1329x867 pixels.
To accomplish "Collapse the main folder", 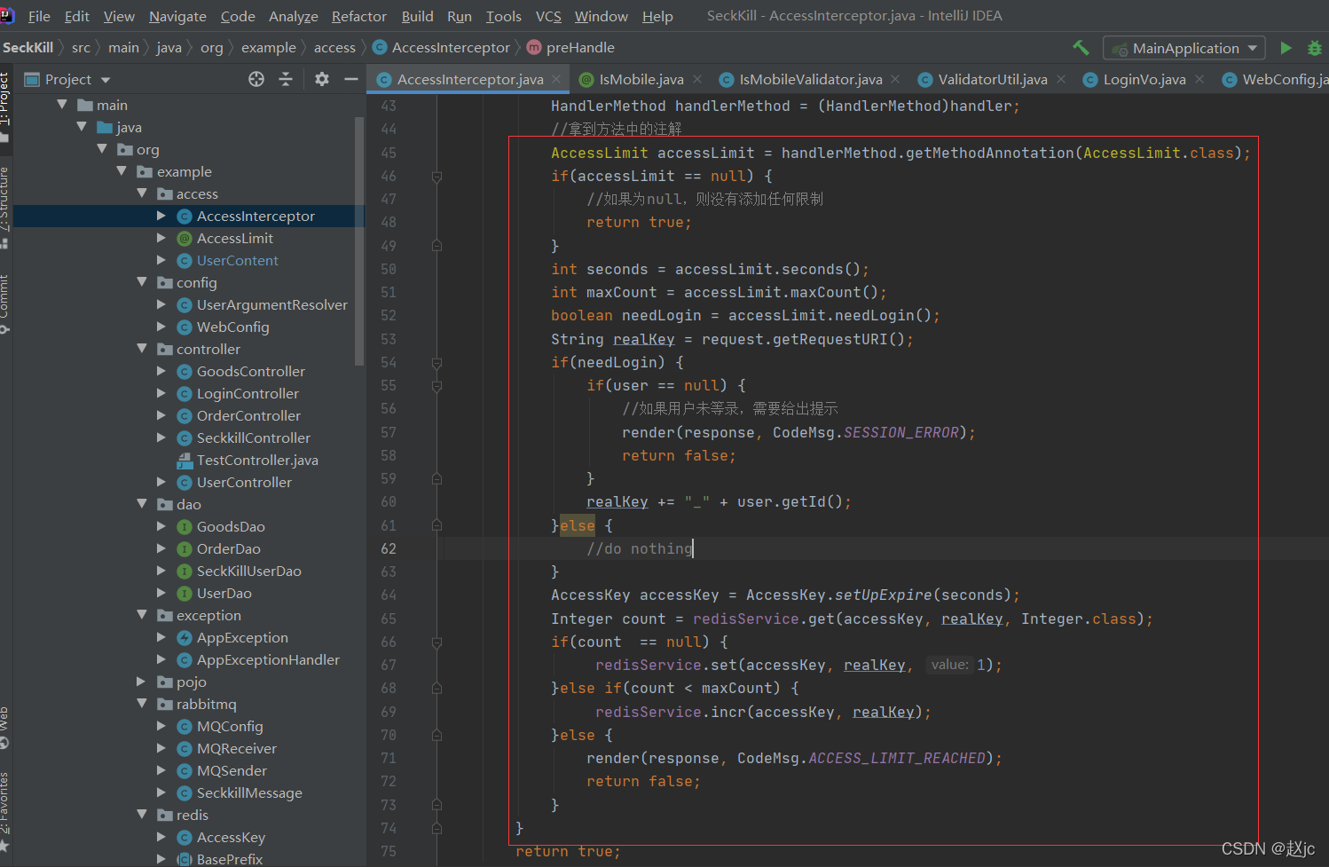I will [x=62, y=105].
